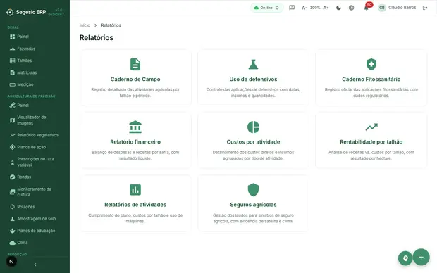The image size is (437, 273).
Task: Click the round N avatar button
Action: coord(11,261)
